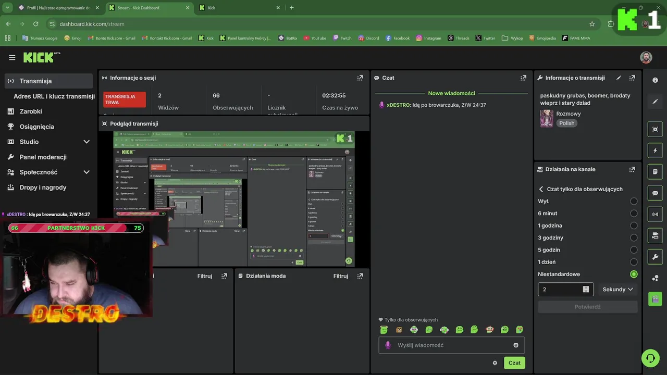667x375 pixels.
Task: Click the Podgląd transmisji preview thumbnail
Action: pos(234,199)
